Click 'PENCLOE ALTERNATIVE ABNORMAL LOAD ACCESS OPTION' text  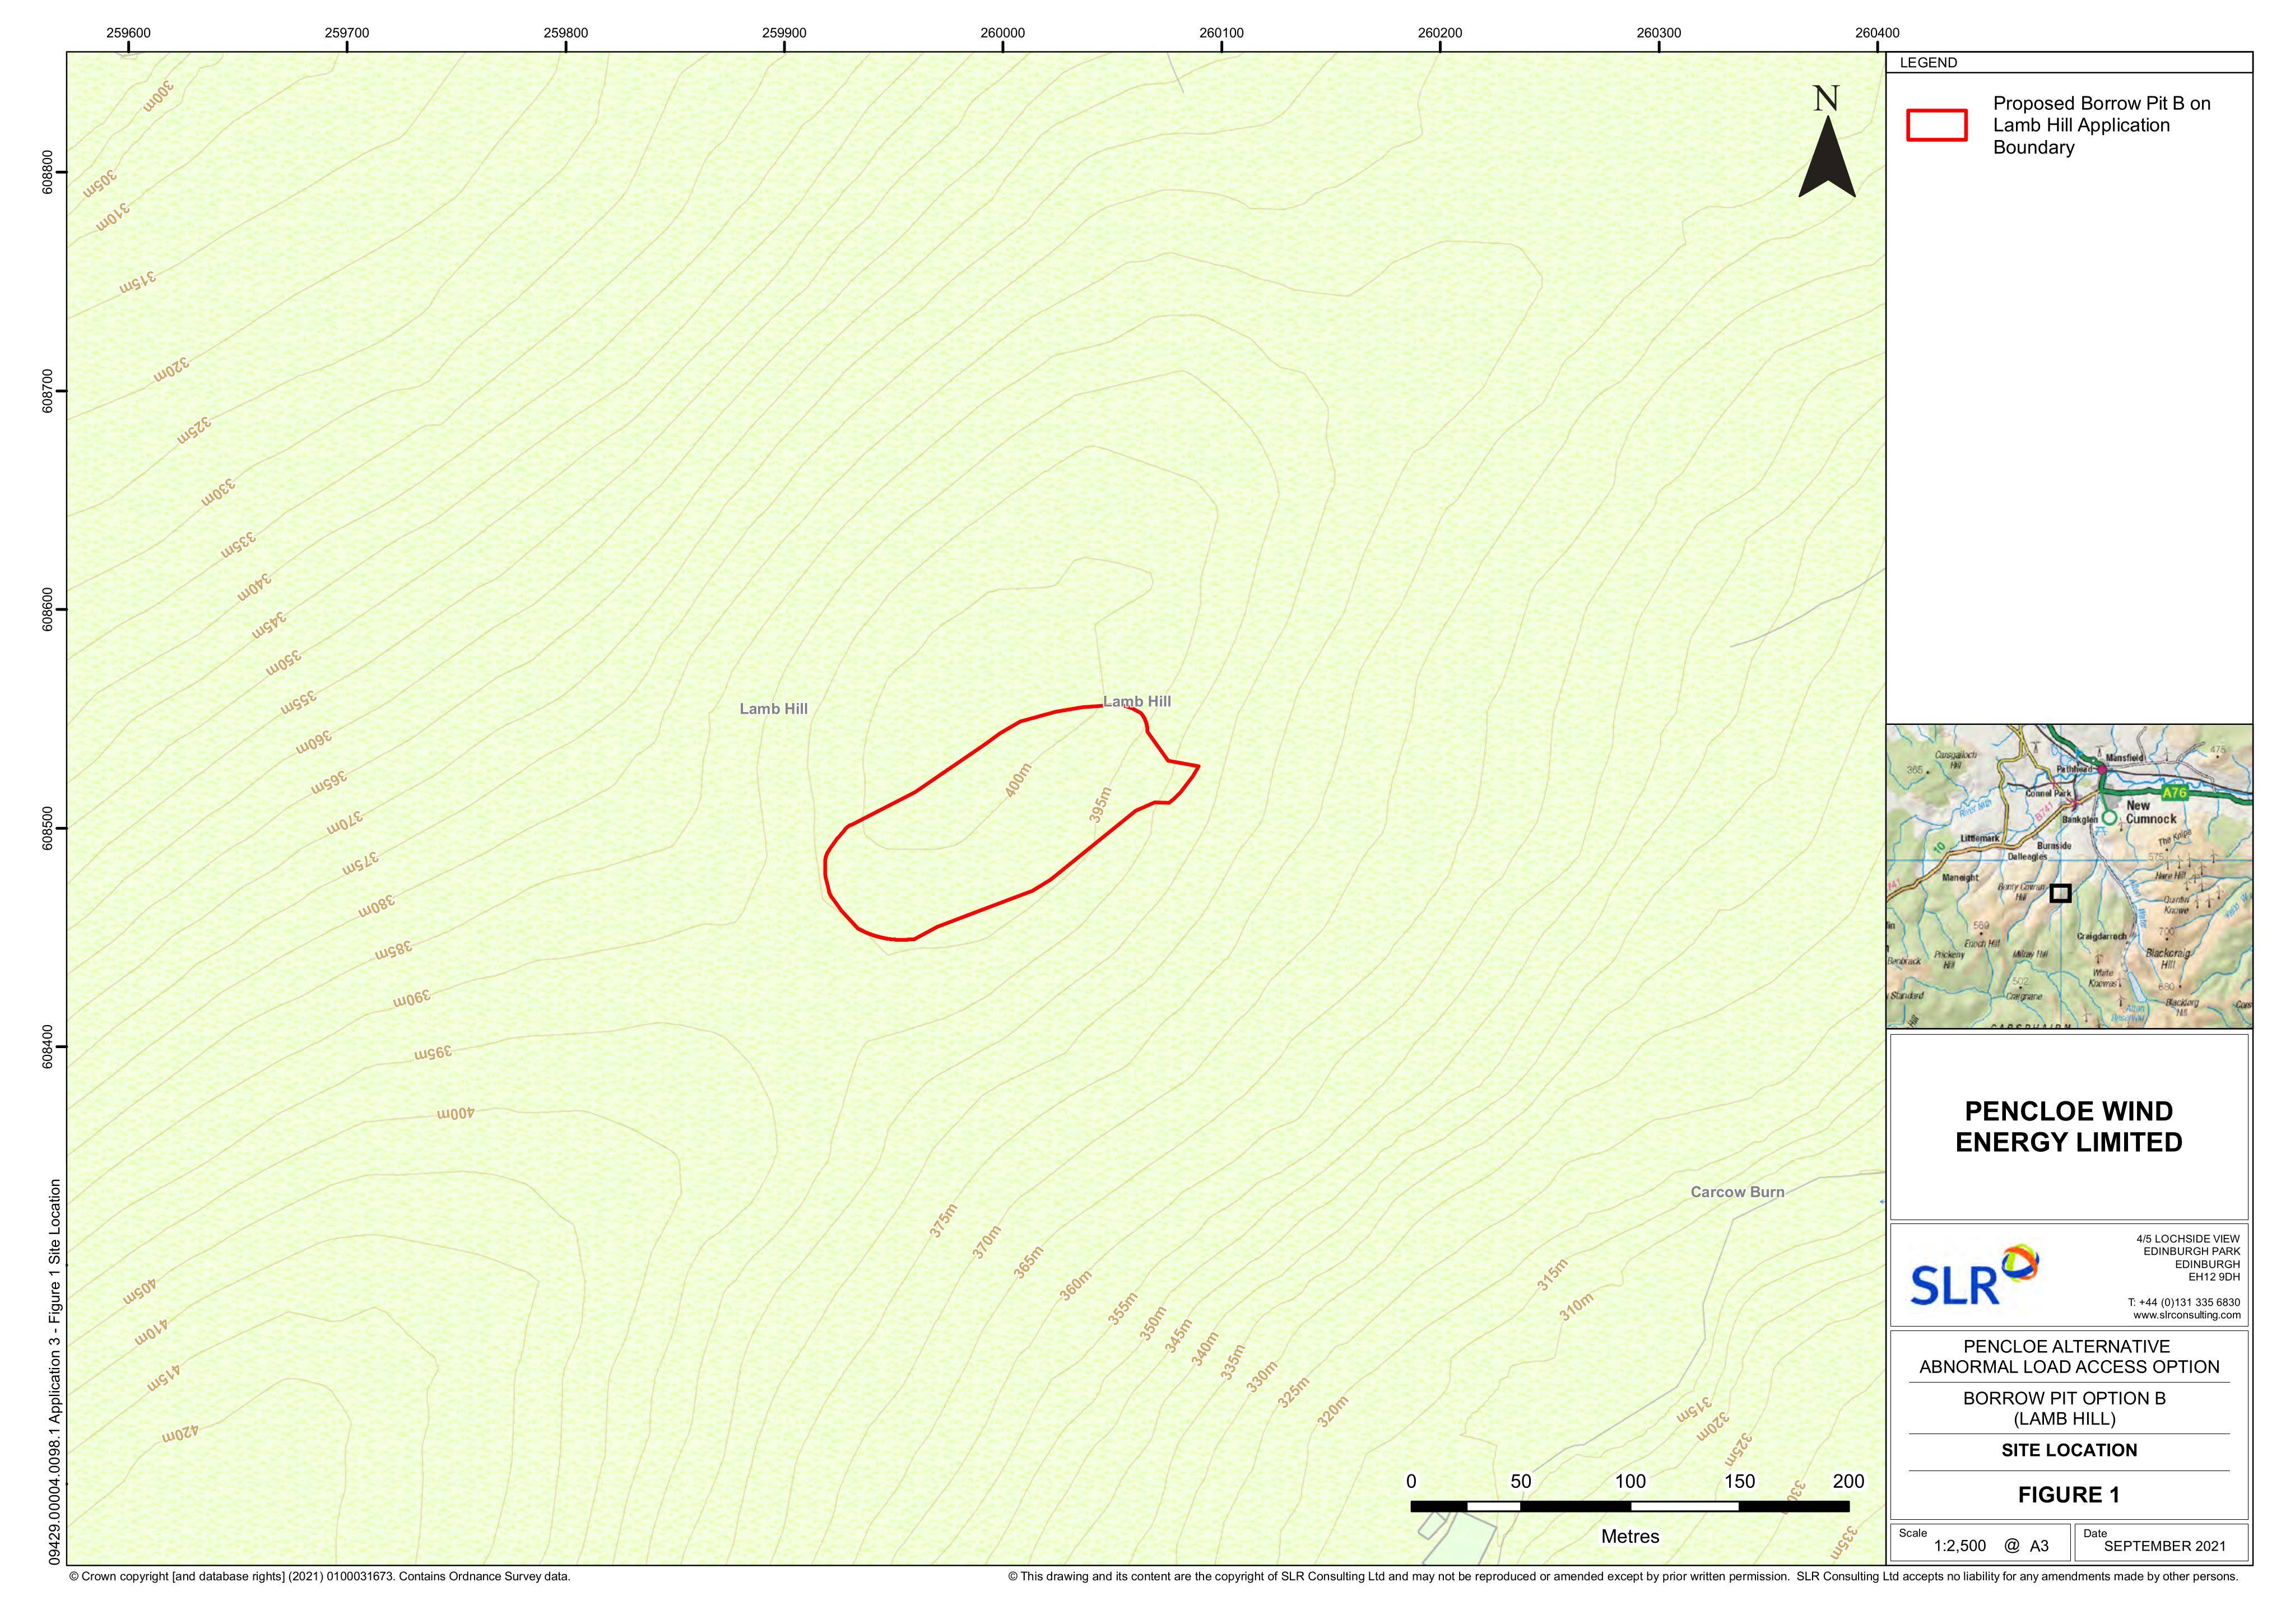(2068, 1357)
